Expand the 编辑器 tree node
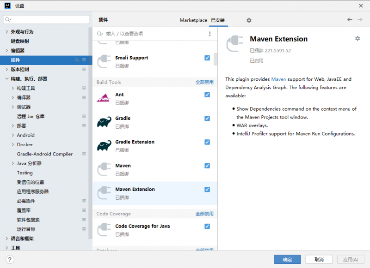Viewport: 370px width, 268px height. [x=7, y=51]
